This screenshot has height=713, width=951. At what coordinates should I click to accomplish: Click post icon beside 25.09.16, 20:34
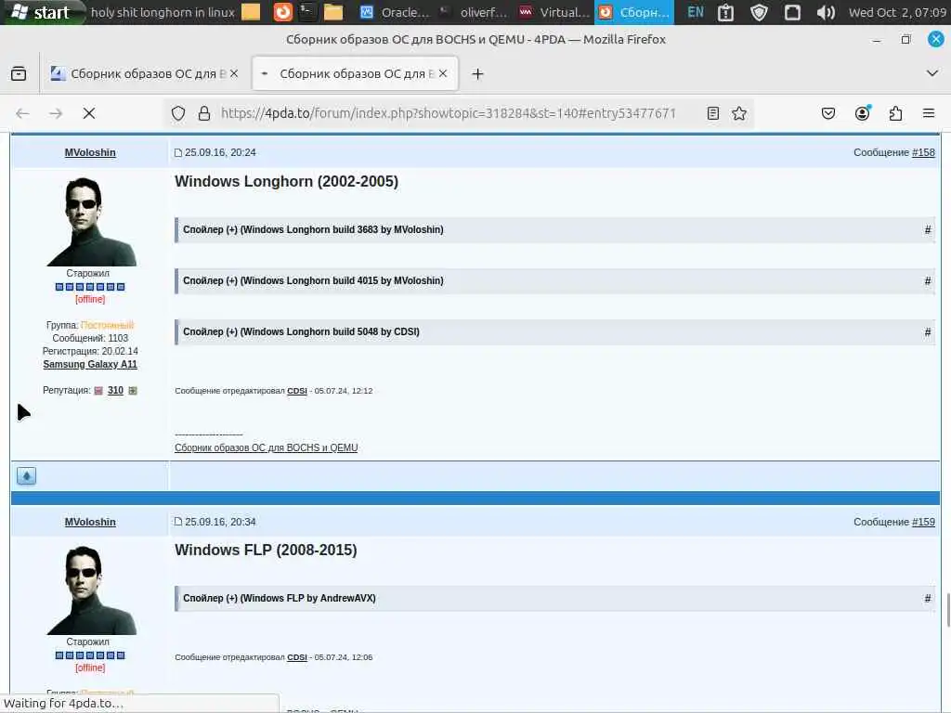[178, 522]
